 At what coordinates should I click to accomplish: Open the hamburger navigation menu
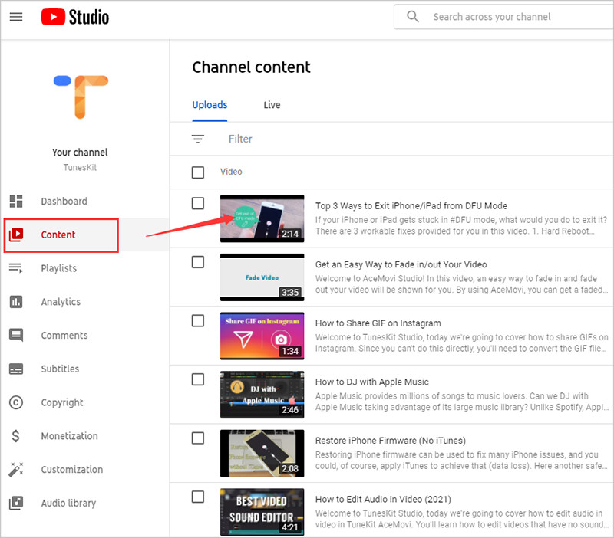16,17
